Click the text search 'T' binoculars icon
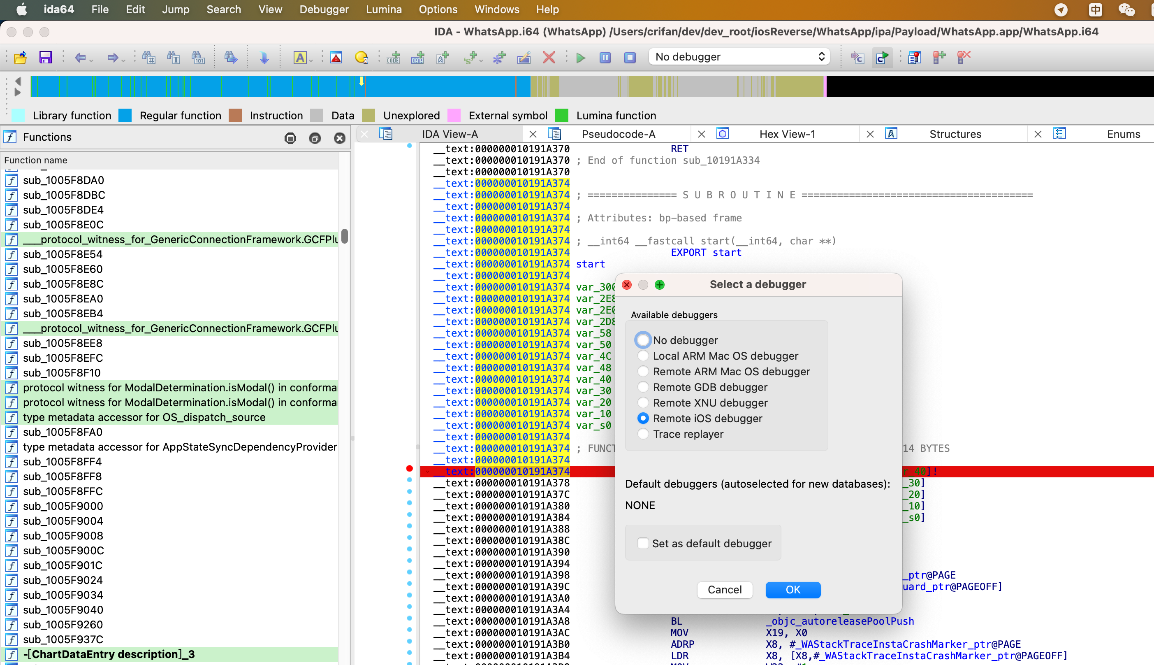This screenshot has width=1154, height=665. pyautogui.click(x=174, y=58)
